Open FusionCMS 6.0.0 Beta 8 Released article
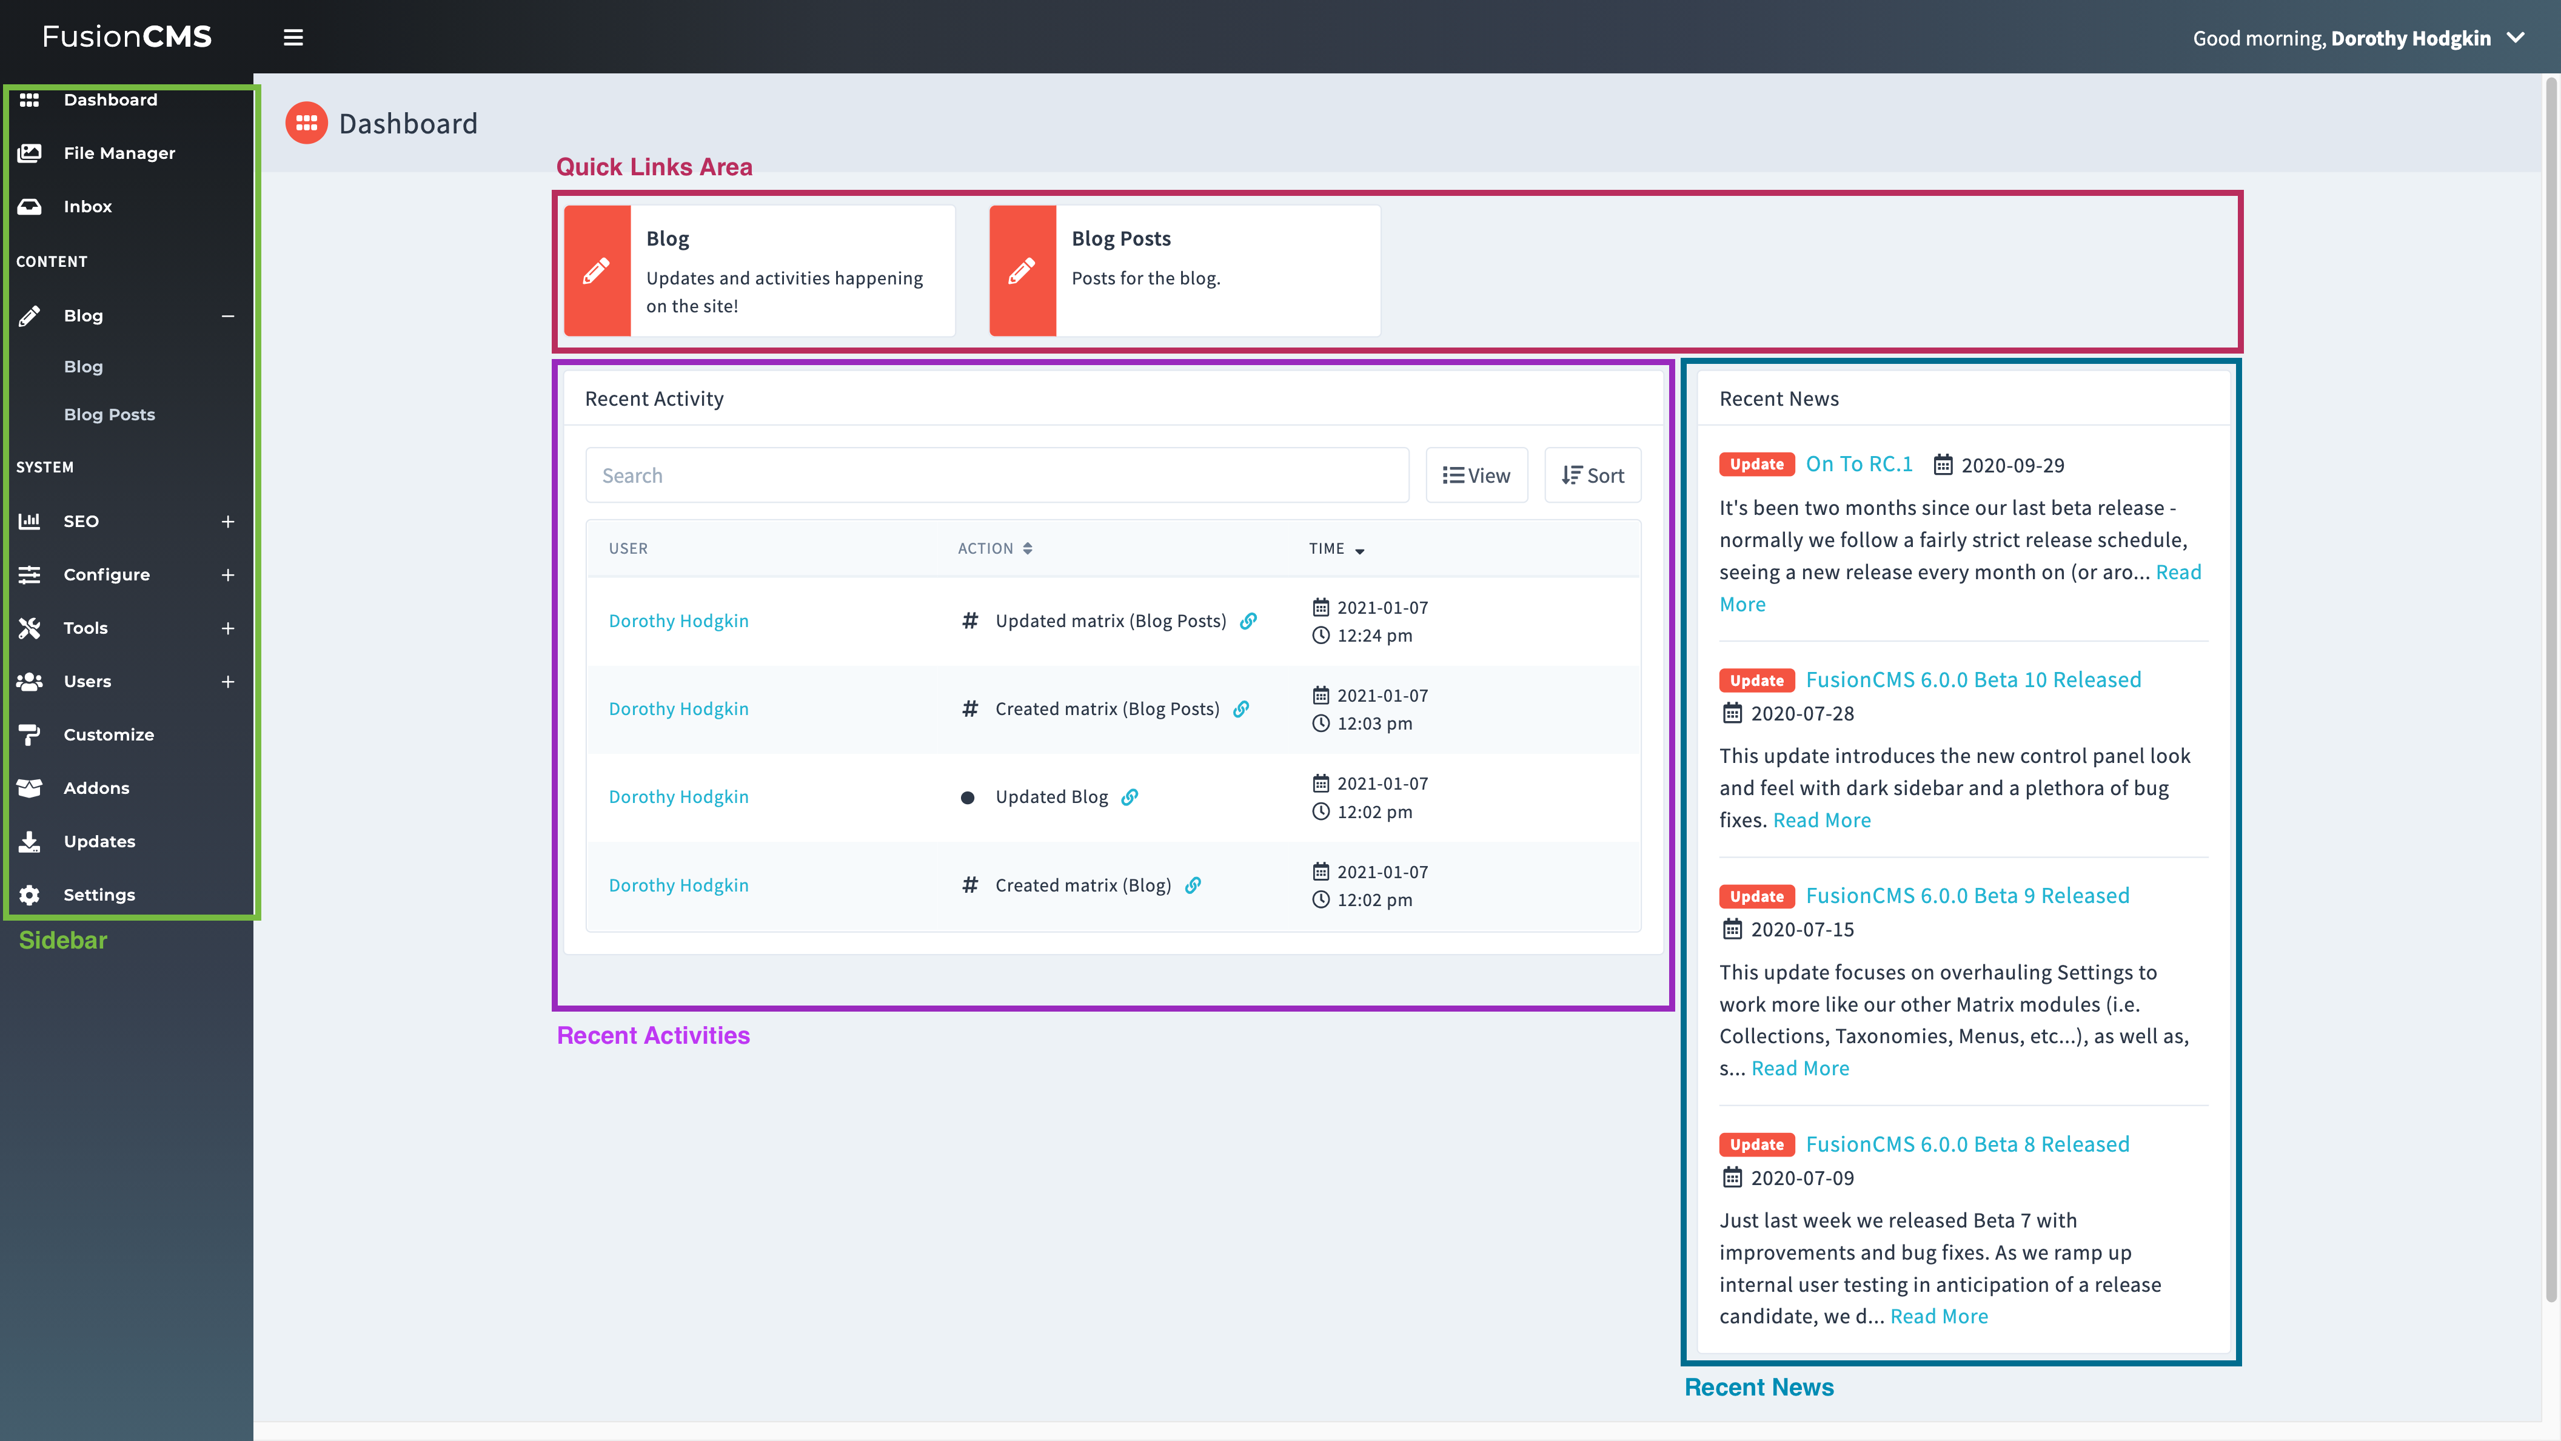 click(x=1967, y=1144)
